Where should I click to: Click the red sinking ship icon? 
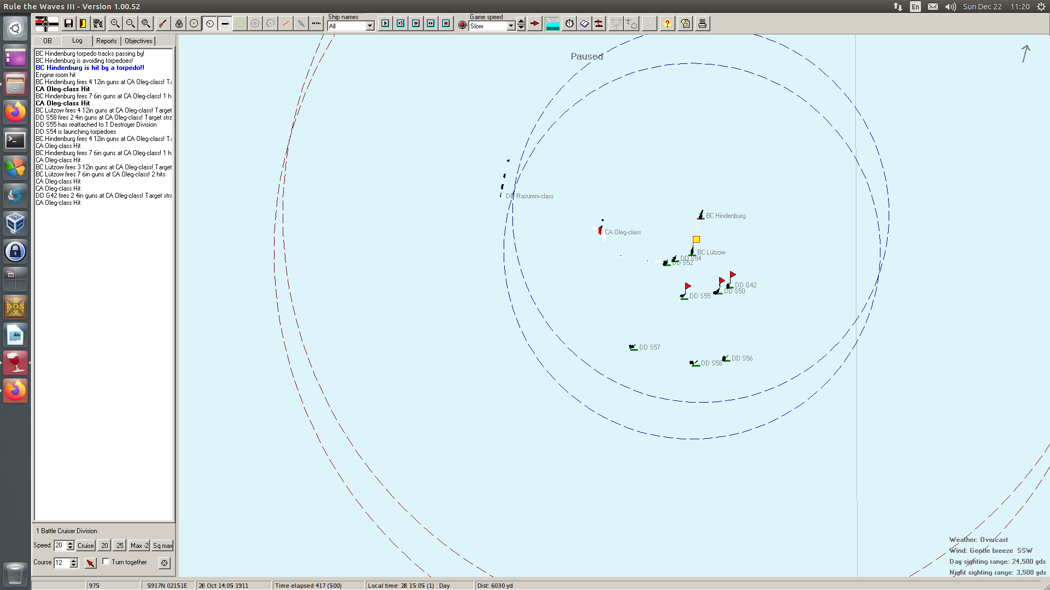[599, 23]
